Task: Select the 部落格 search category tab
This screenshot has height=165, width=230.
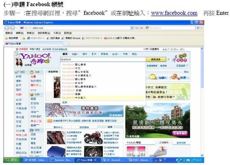Action: (104, 54)
